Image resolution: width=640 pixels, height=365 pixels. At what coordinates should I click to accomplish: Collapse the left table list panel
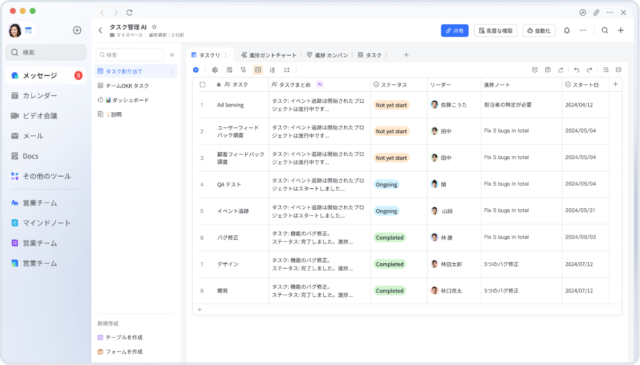[x=172, y=55]
